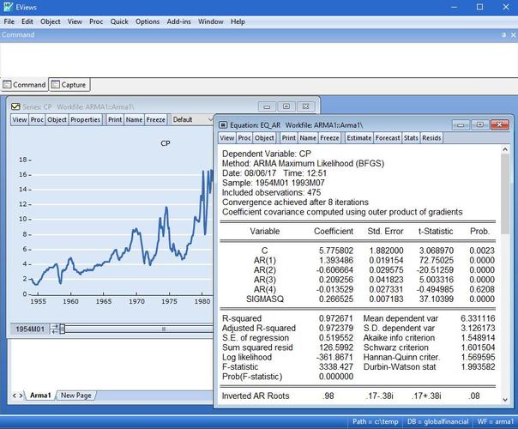This screenshot has width=518, height=429.
Task: Click the series icon in CP window title
Action: coord(15,105)
